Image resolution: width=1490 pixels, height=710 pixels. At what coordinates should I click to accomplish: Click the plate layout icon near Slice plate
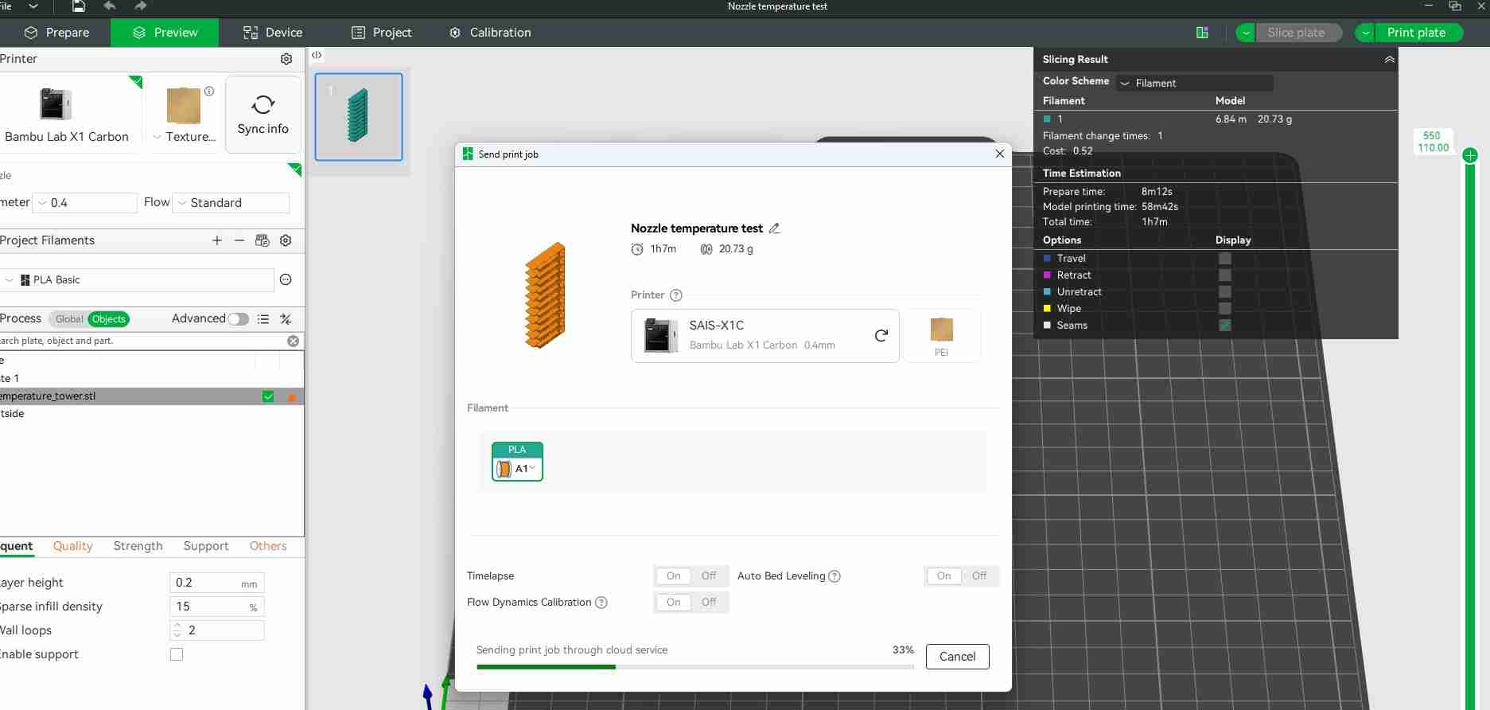[x=1202, y=33]
